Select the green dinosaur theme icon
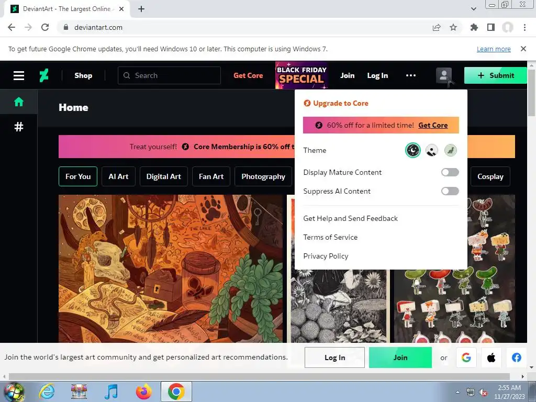Screen dimensions: 536x402 [451, 150]
